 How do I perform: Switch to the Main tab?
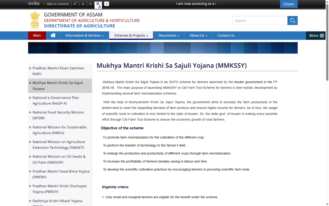(37, 35)
